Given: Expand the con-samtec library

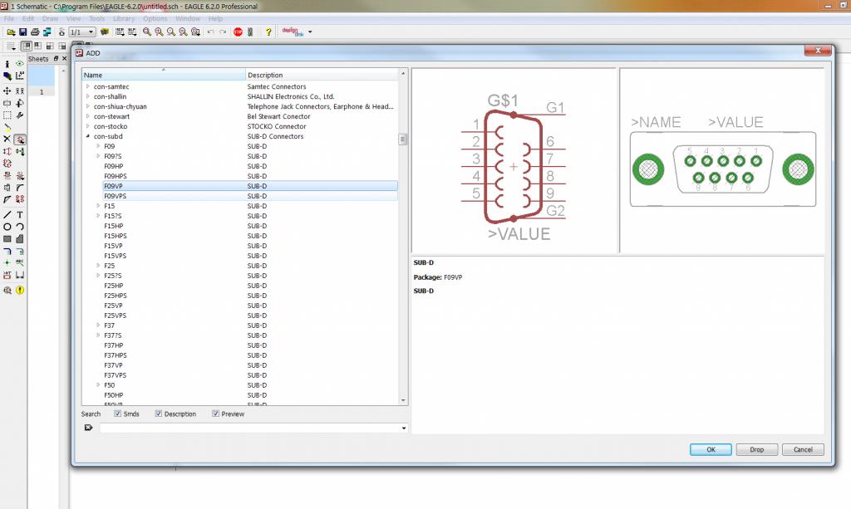Looking at the screenshot, I should 87,86.
